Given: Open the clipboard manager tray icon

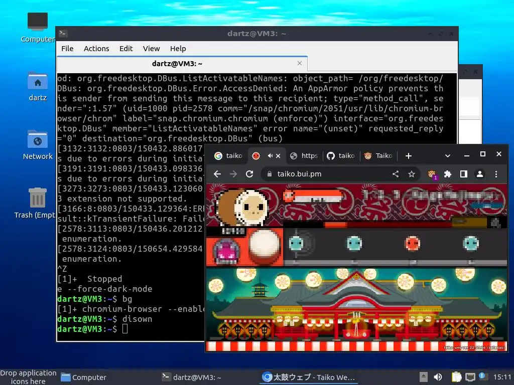Looking at the screenshot, I should (x=456, y=377).
